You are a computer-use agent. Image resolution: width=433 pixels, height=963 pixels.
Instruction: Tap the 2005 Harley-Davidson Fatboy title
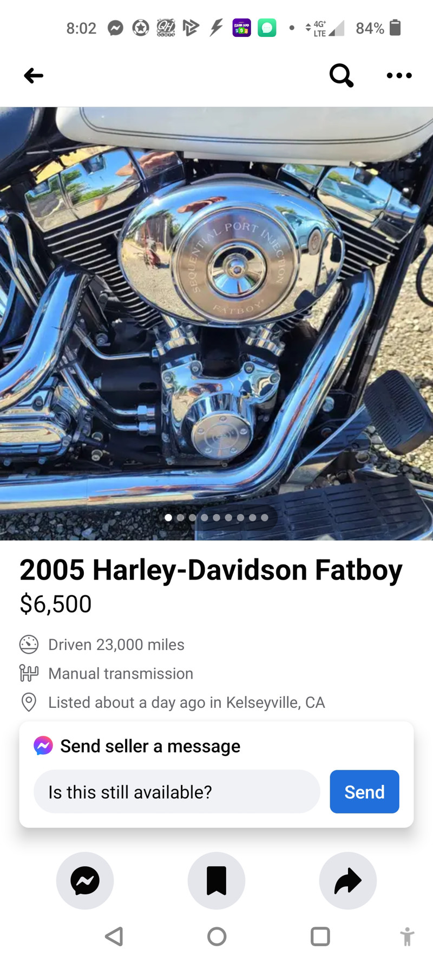pyautogui.click(x=211, y=570)
